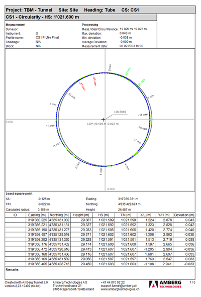Image resolution: width=201 pixels, height=297 pixels.
Task: Click the red '-27 mm' deviation label
Action: 82,86
